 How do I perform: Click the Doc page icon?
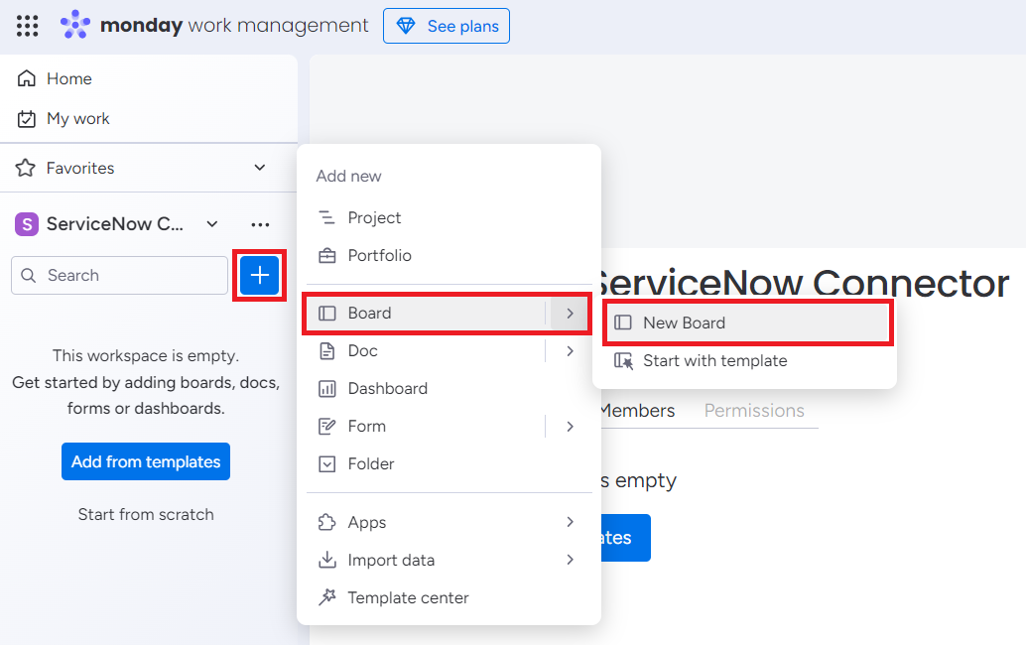tap(326, 351)
